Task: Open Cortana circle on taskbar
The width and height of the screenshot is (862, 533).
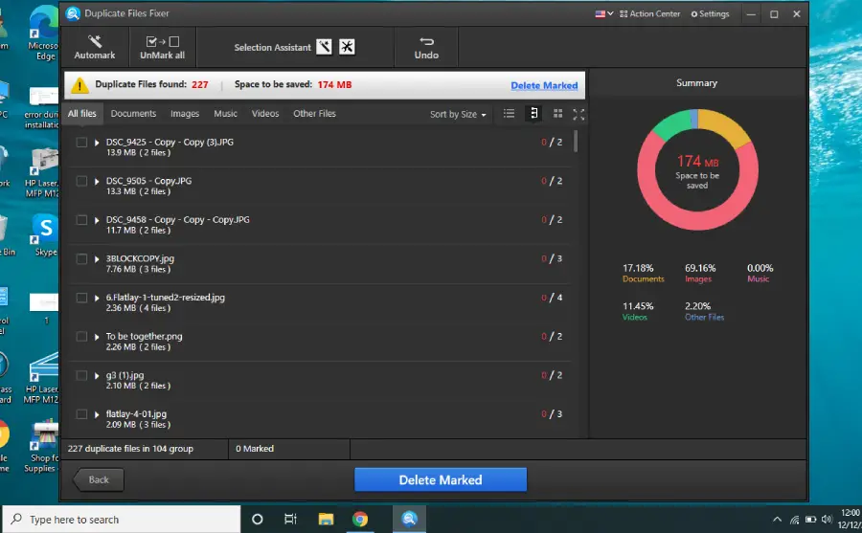Action: (x=258, y=519)
